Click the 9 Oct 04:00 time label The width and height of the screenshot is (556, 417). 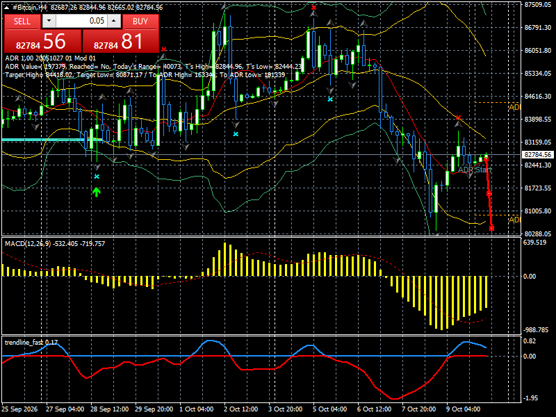click(463, 409)
